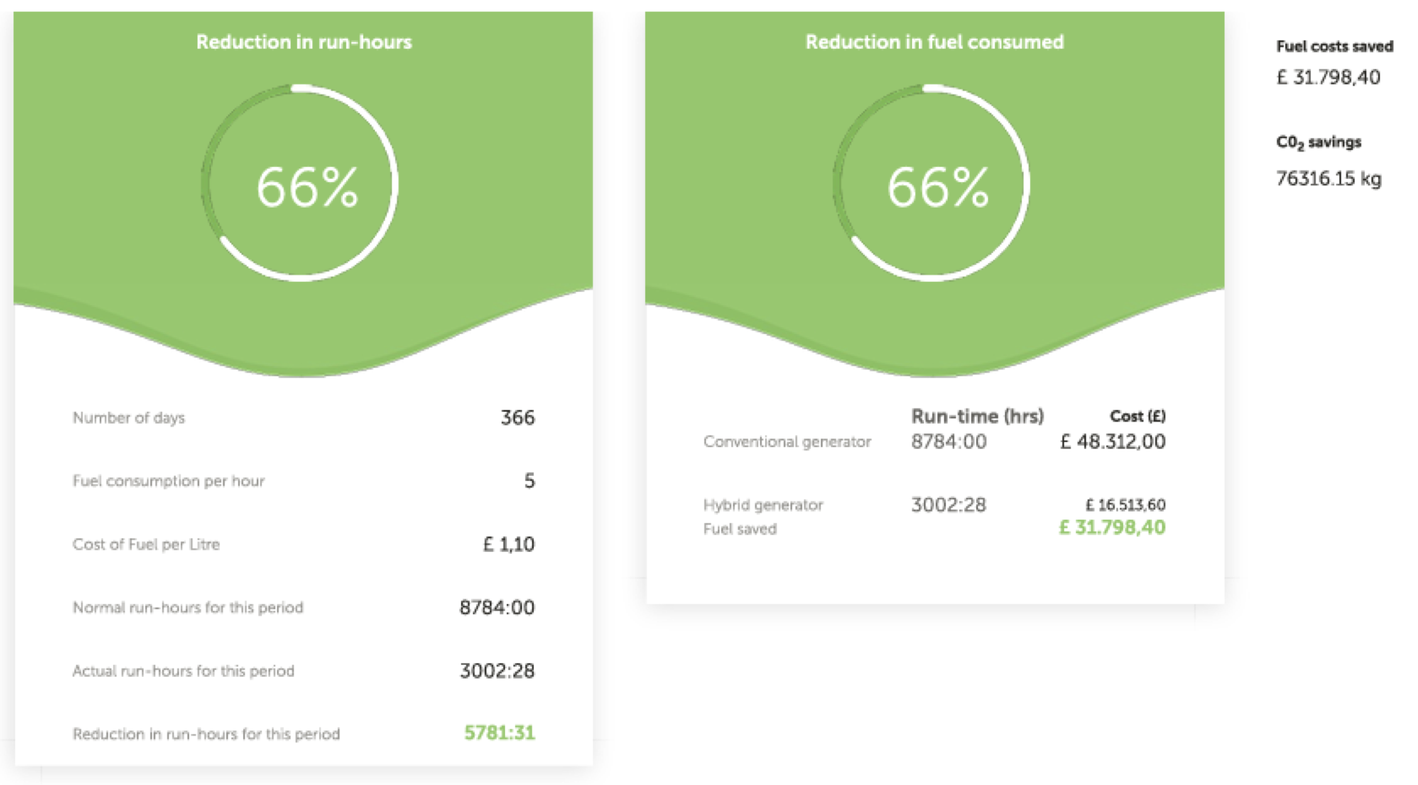1418x785 pixels.
Task: Select the value 366 for number of days
Action: click(x=517, y=418)
